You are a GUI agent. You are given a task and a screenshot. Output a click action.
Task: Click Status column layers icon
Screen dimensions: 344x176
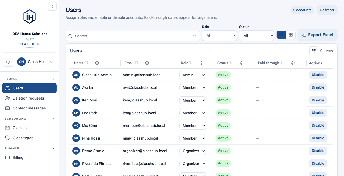(x=242, y=63)
